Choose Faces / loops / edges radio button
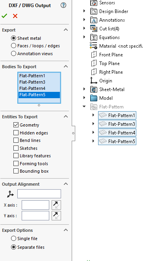 13,46
